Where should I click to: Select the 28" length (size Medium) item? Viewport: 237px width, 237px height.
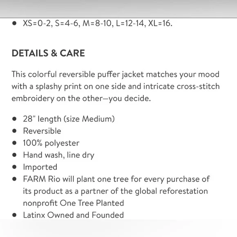click(x=69, y=119)
